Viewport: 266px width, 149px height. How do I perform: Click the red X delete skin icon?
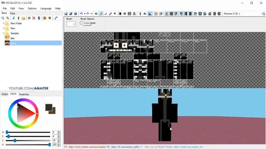click(34, 18)
